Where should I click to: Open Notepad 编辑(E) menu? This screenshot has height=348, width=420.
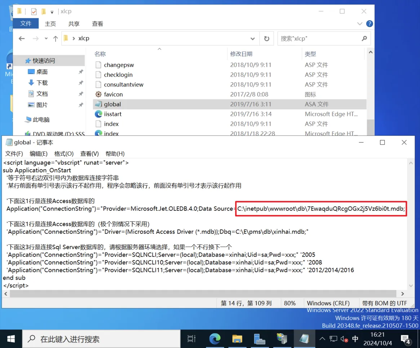pyautogui.click(x=39, y=154)
